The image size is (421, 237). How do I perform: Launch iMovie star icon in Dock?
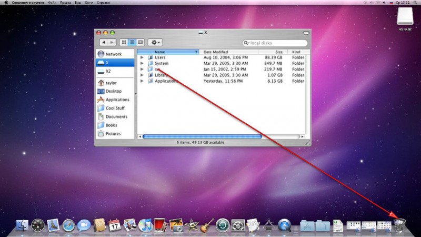192,225
